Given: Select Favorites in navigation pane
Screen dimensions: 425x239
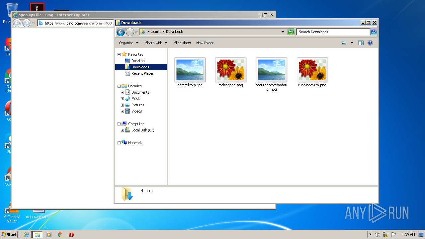Looking at the screenshot, I should tap(136, 54).
